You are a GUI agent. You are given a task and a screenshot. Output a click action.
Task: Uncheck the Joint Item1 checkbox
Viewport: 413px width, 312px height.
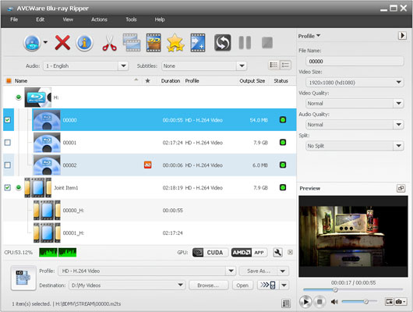pyautogui.click(x=8, y=187)
